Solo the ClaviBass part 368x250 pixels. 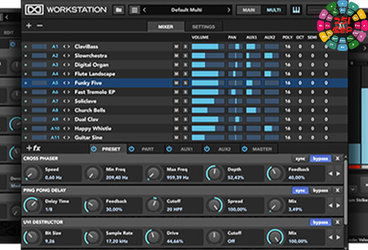186,47
